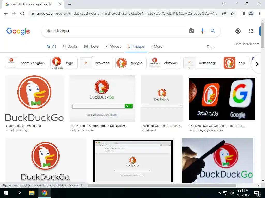The image size is (265, 198).
Task: Filter by the 'browser' chip
Action: click(x=97, y=63)
